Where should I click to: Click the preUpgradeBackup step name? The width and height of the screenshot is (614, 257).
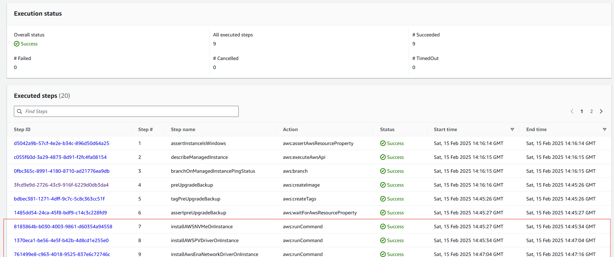tap(192, 185)
